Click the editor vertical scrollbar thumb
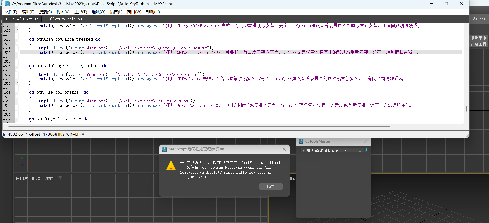 click(466, 109)
